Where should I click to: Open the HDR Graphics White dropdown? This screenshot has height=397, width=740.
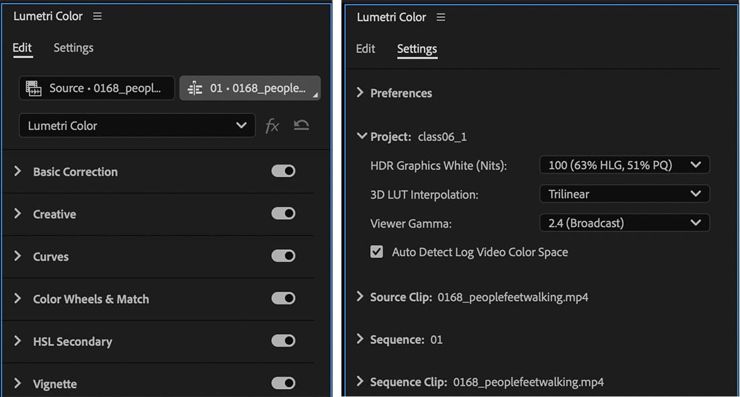[624, 165]
